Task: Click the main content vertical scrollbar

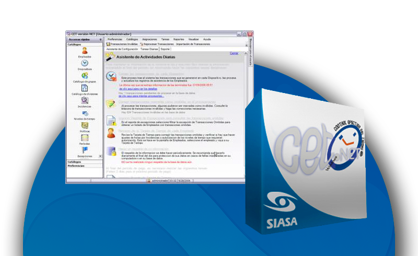Action: point(245,114)
